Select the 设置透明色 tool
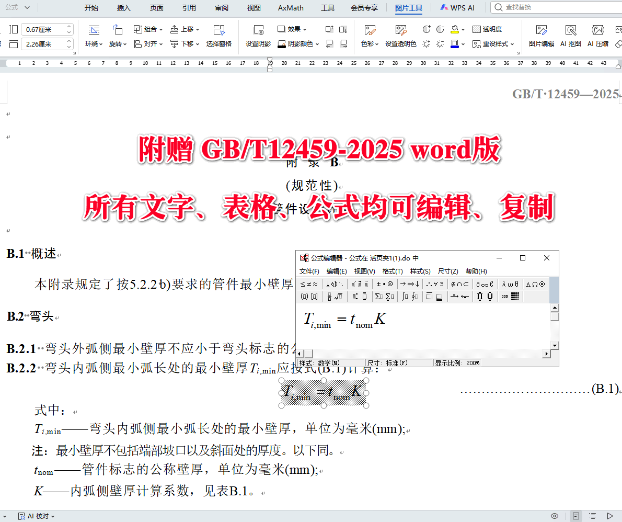Viewport: 622px width, 522px height. point(401,36)
